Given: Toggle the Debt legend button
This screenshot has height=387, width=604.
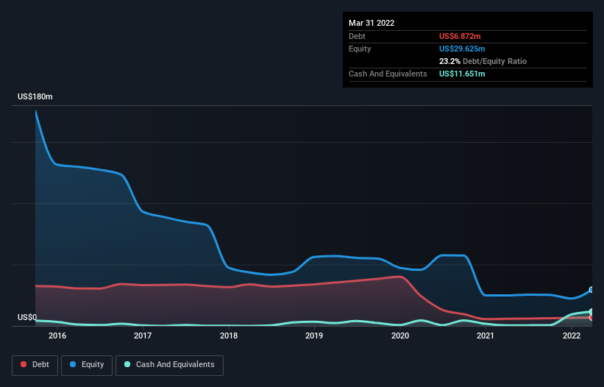Looking at the screenshot, I should tap(35, 365).
